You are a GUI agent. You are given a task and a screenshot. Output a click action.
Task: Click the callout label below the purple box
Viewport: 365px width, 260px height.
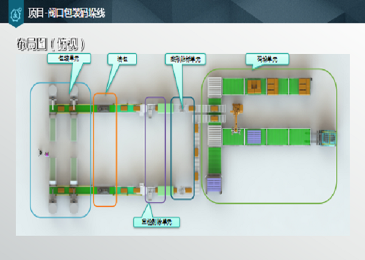[x=156, y=222]
